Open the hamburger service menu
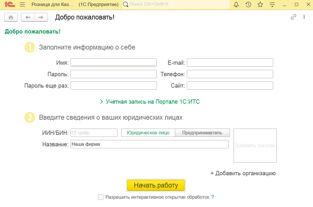The image size is (313, 207). coord(22,4)
